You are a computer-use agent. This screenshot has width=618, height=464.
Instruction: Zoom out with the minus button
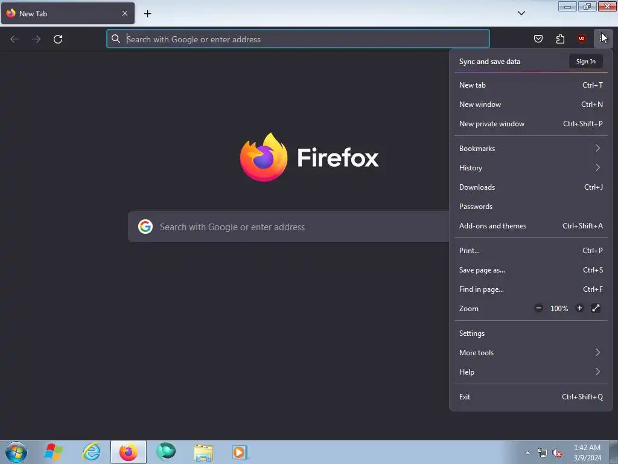point(538,308)
